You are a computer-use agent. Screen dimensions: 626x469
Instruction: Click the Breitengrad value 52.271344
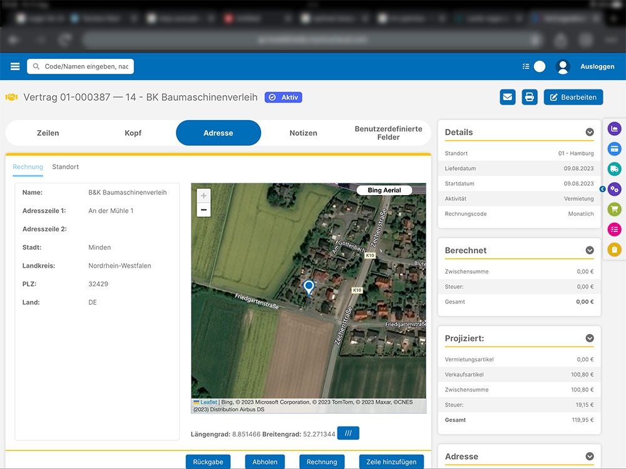[319, 434]
